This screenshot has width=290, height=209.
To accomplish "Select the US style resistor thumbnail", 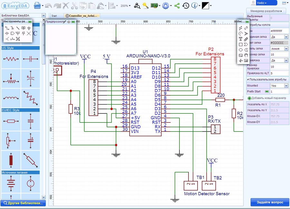I will click(x=11, y=59).
